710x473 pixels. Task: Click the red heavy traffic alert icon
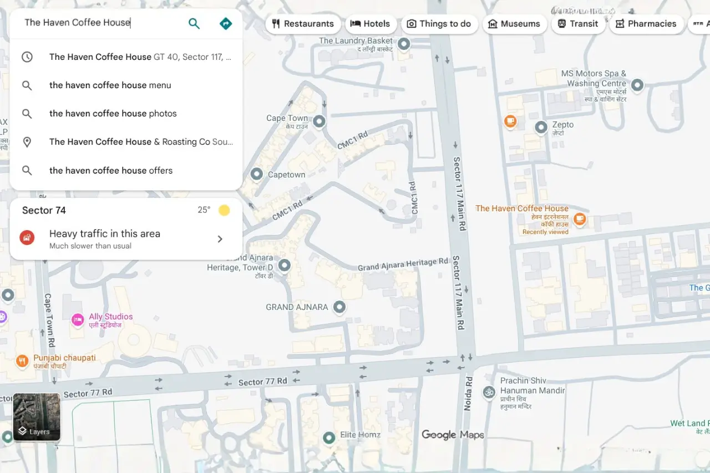[x=27, y=238]
